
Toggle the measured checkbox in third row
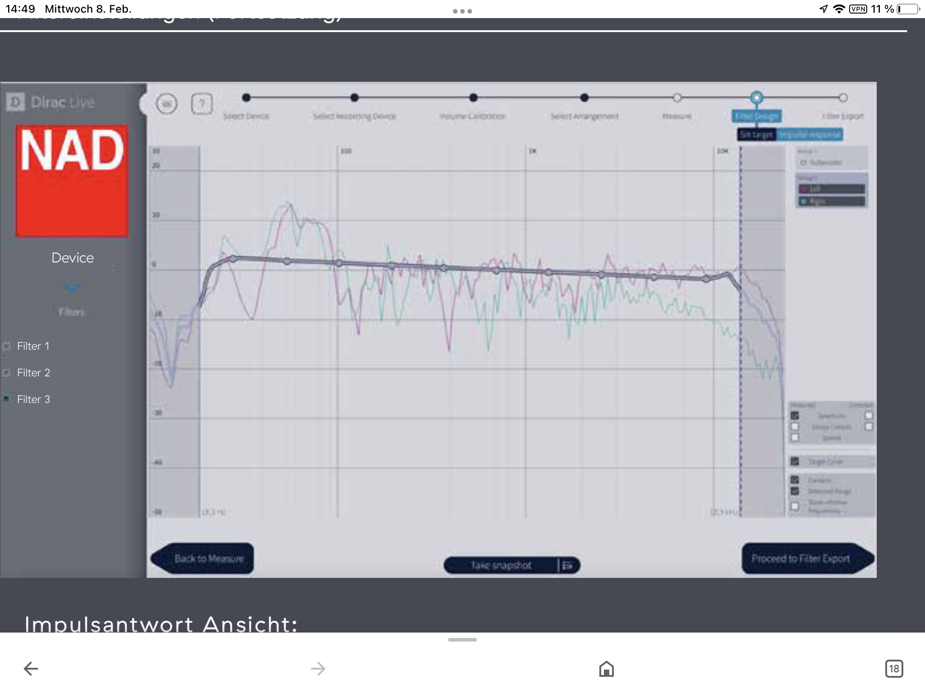pyautogui.click(x=795, y=437)
